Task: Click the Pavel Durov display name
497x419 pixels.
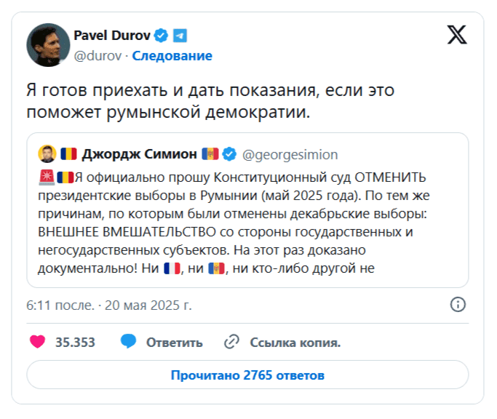Action: pos(113,35)
